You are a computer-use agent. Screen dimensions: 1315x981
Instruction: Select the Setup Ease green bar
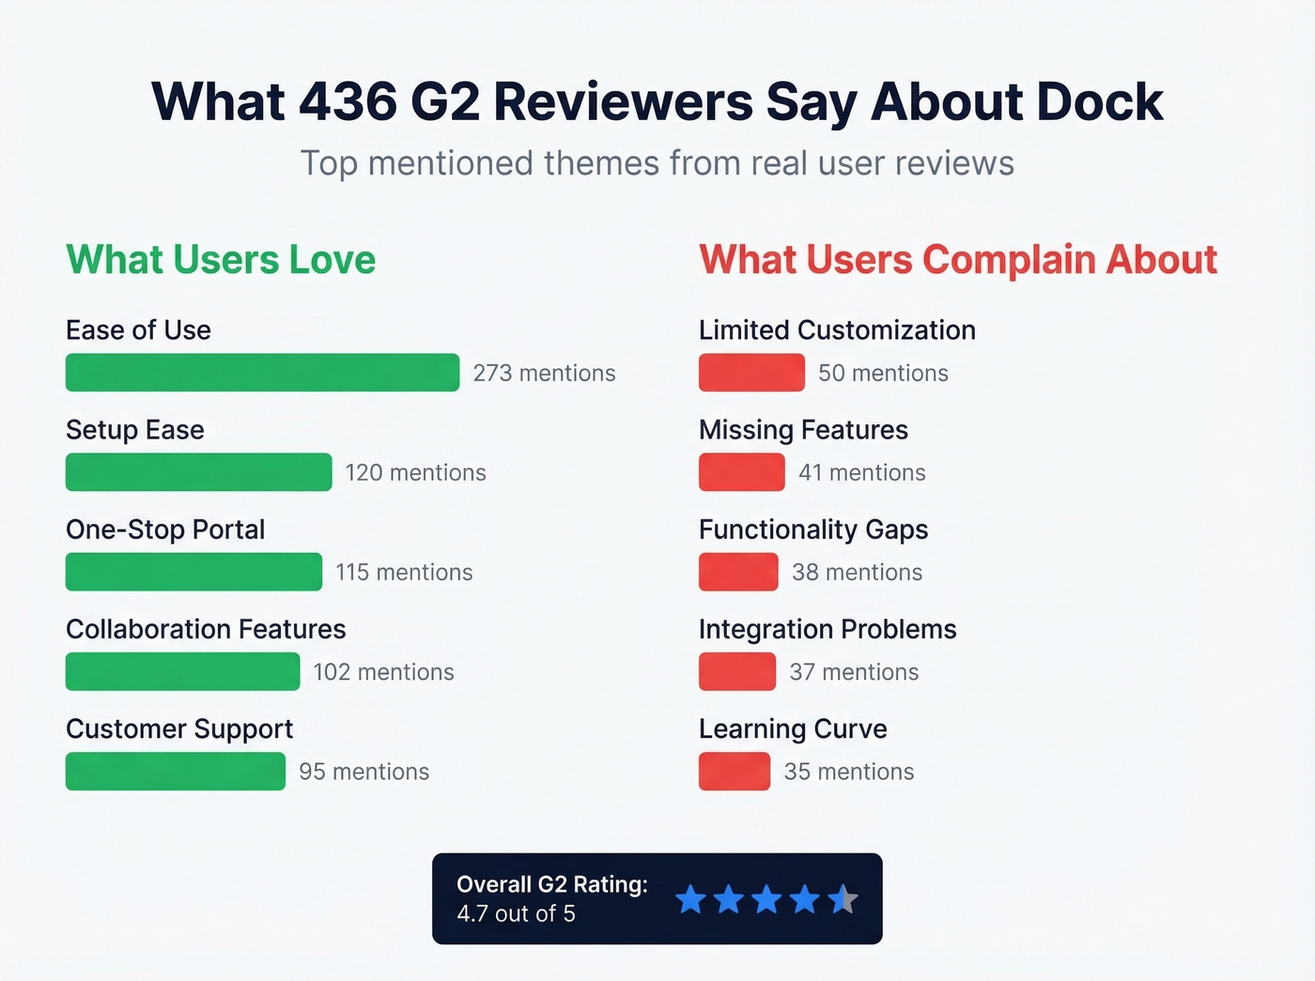(197, 472)
